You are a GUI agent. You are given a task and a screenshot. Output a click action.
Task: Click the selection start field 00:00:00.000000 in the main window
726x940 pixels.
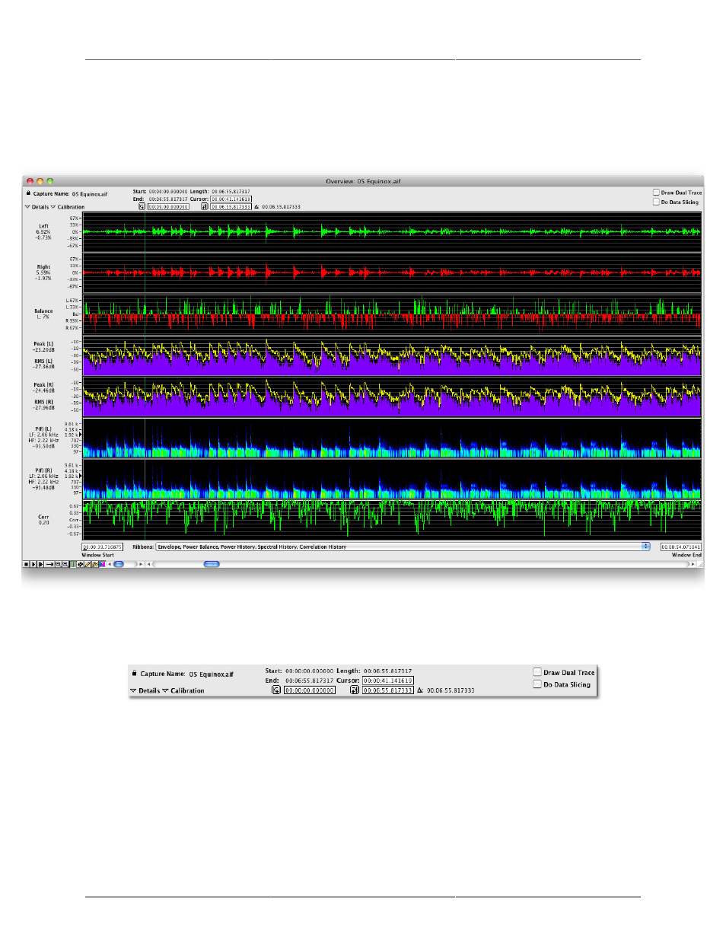(x=168, y=206)
